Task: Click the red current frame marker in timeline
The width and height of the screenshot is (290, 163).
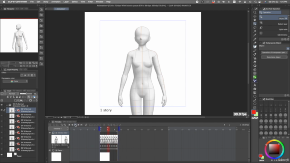Action: coord(108,129)
